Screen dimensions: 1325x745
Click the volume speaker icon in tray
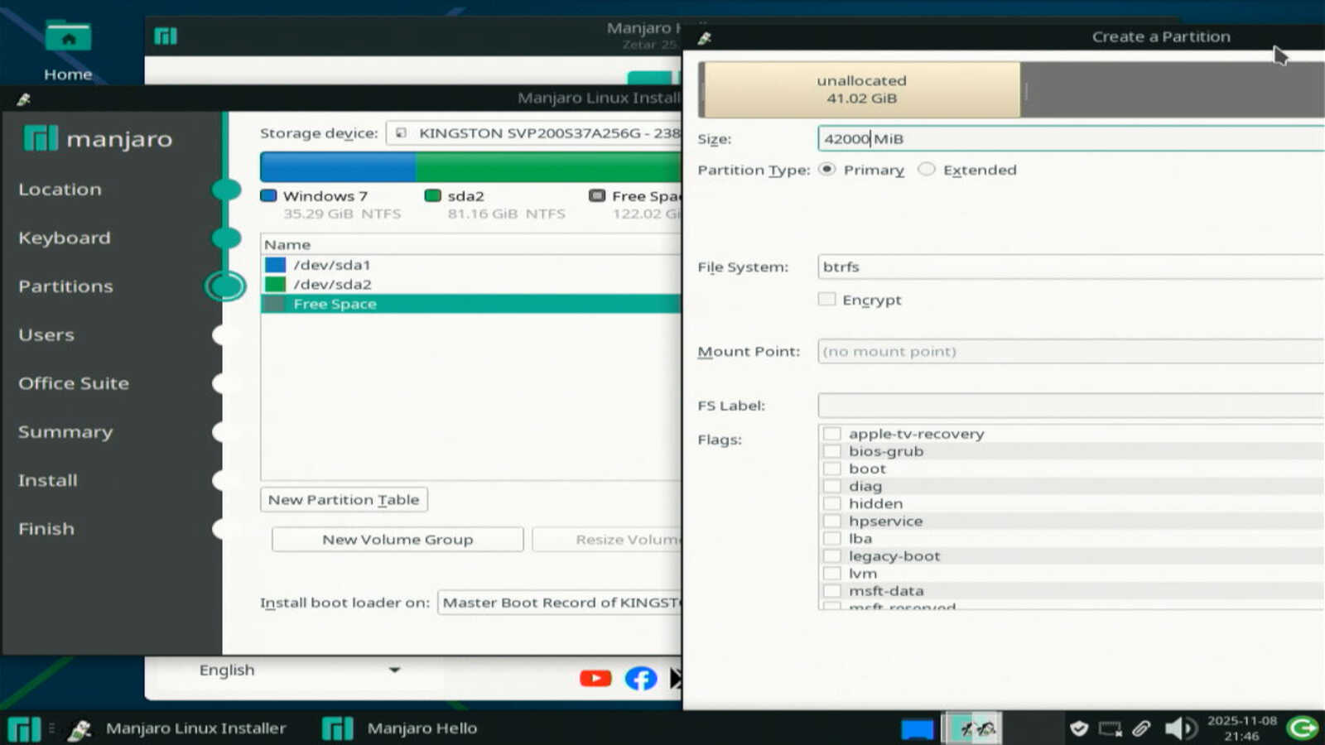point(1179,728)
